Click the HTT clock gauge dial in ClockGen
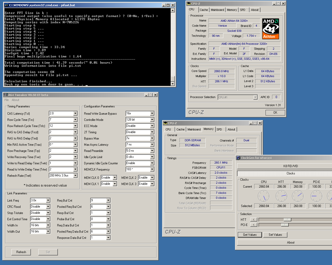The image size is (332, 265). (x=281, y=196)
